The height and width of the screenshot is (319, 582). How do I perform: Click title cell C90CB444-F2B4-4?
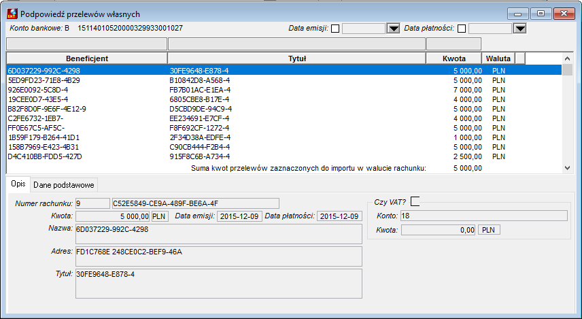[x=200, y=147]
